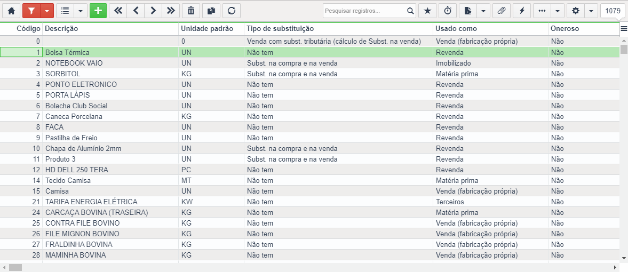
Task: Expand the export dropdown arrow
Action: pyautogui.click(x=483, y=11)
